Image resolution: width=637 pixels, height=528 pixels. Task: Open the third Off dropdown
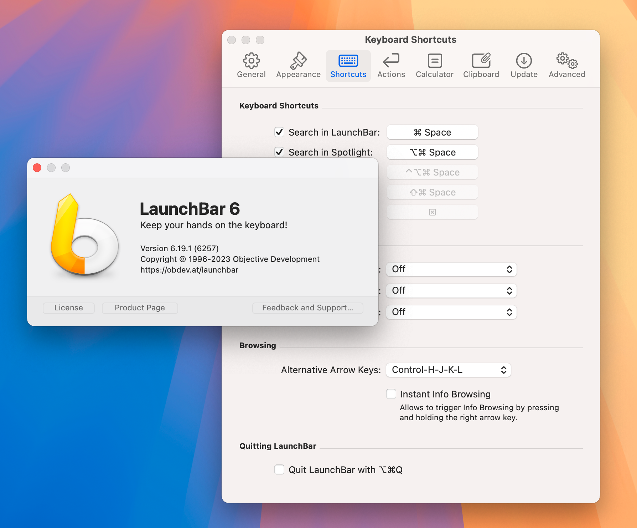pos(451,312)
